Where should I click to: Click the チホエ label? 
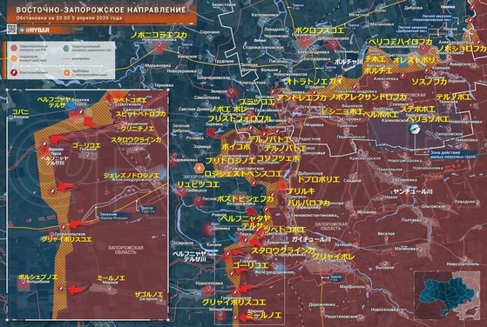click(x=375, y=59)
